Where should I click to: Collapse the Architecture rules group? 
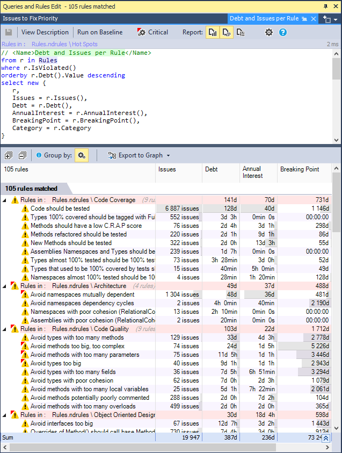pos(5,286)
